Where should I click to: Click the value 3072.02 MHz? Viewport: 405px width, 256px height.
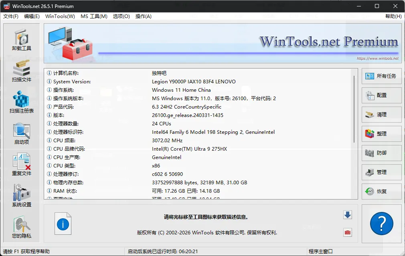(167, 140)
